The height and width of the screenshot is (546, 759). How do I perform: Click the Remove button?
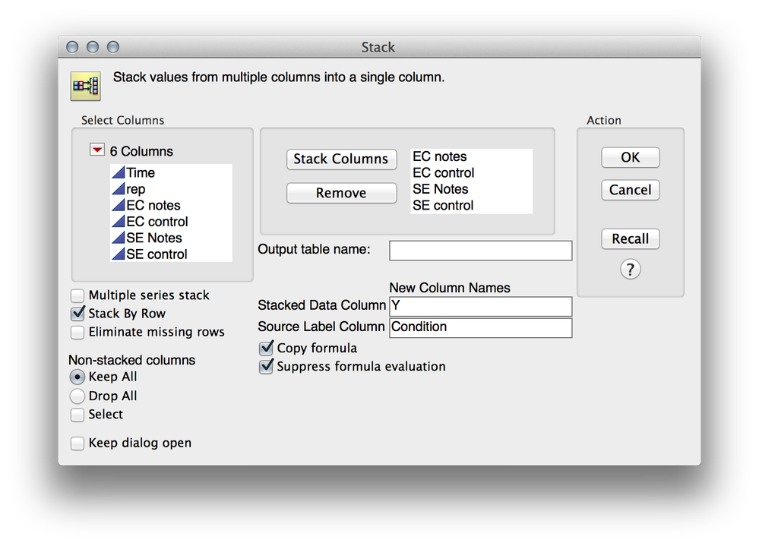pyautogui.click(x=341, y=193)
